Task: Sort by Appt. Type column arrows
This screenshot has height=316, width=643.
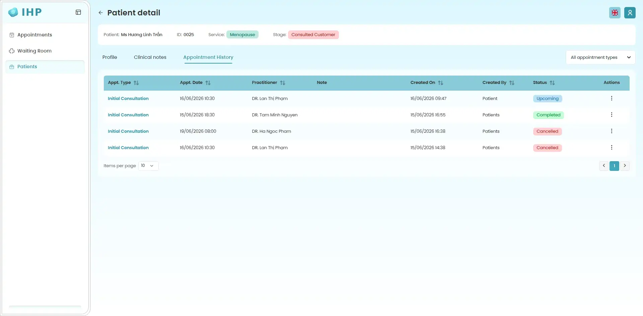Action: click(x=136, y=83)
